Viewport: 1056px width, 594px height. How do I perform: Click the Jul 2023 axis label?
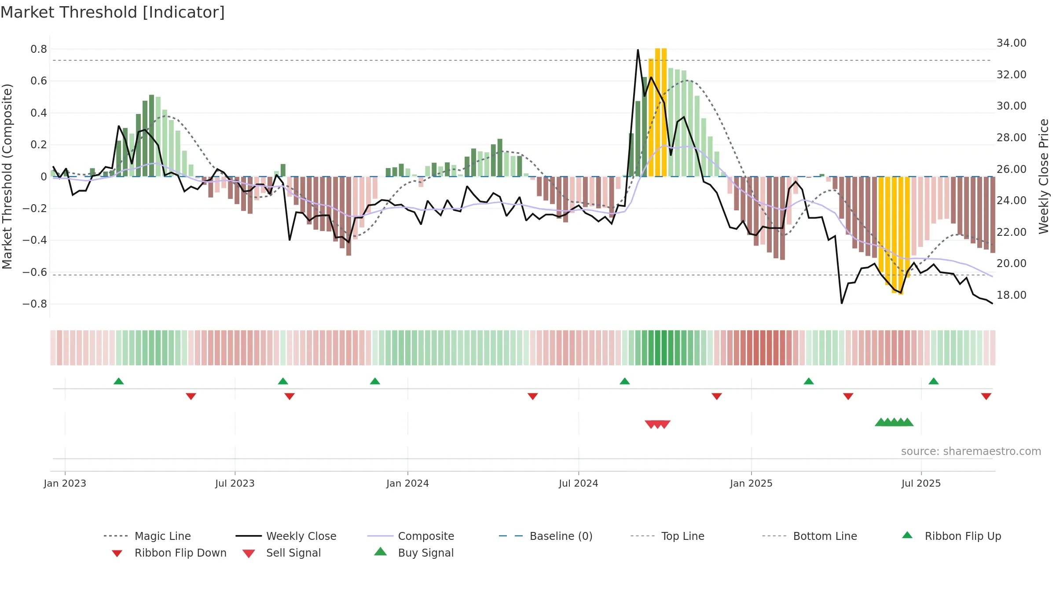point(235,483)
